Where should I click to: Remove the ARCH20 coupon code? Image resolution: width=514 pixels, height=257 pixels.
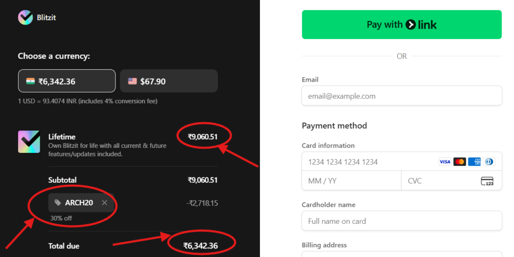coord(104,203)
